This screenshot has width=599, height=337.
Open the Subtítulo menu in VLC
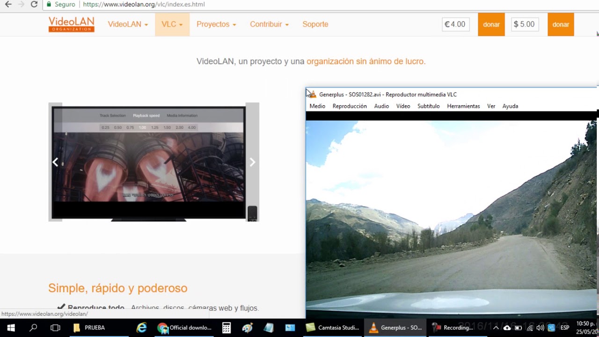pos(428,106)
